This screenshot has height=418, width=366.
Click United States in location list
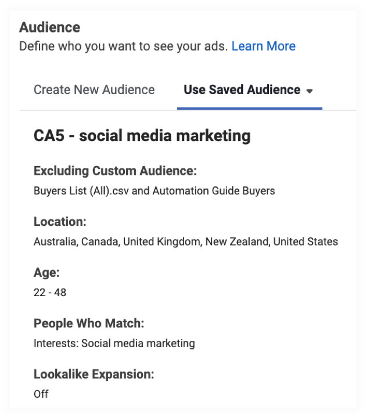click(x=305, y=242)
